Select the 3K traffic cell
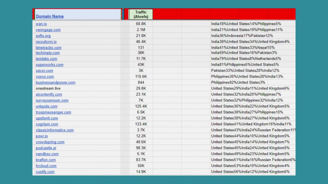 [x=141, y=71]
